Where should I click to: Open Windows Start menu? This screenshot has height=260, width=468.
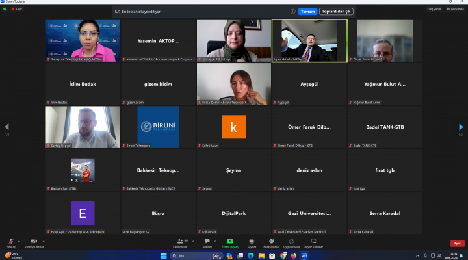(164, 256)
